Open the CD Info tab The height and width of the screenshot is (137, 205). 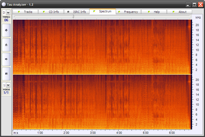tap(51, 12)
